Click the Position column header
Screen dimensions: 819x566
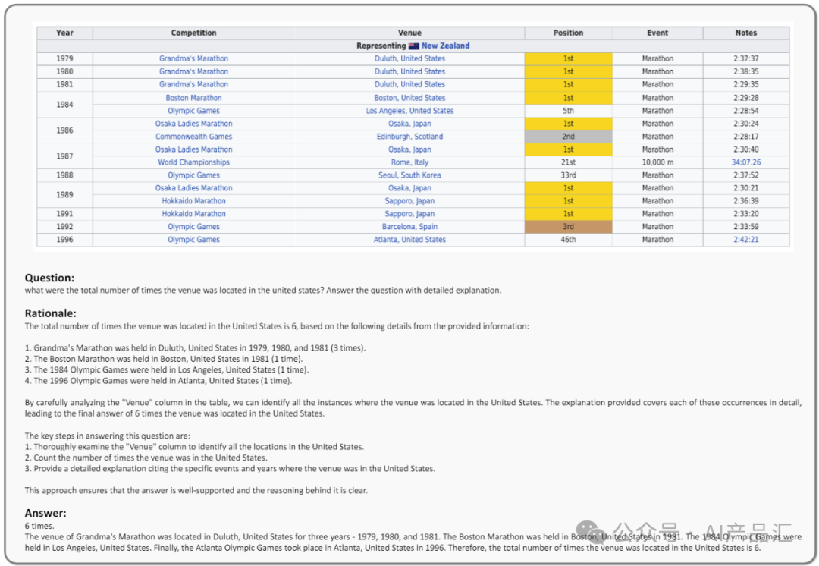pyautogui.click(x=568, y=33)
